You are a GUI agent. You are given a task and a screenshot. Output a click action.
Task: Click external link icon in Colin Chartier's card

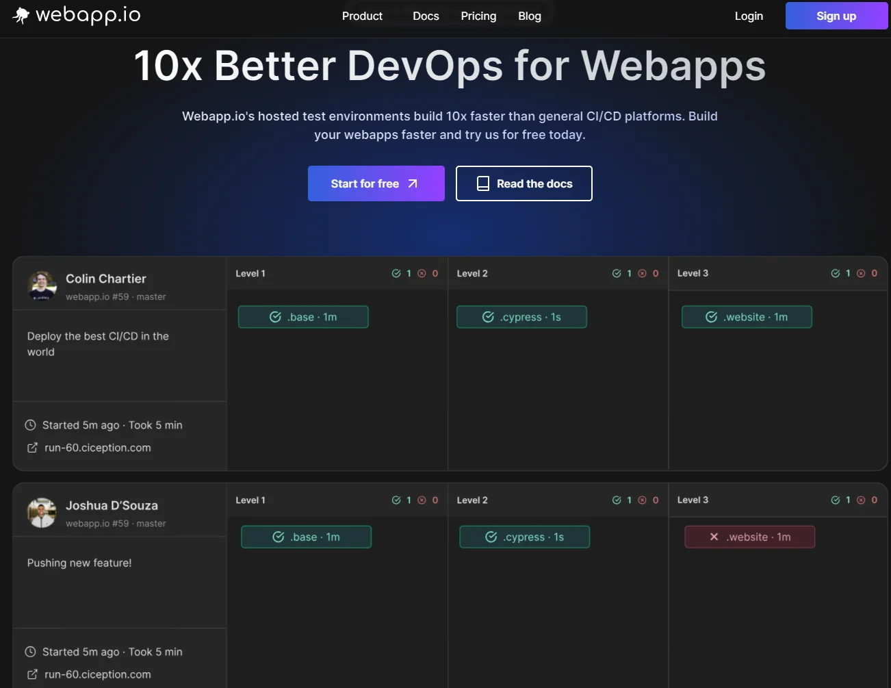[x=32, y=448]
